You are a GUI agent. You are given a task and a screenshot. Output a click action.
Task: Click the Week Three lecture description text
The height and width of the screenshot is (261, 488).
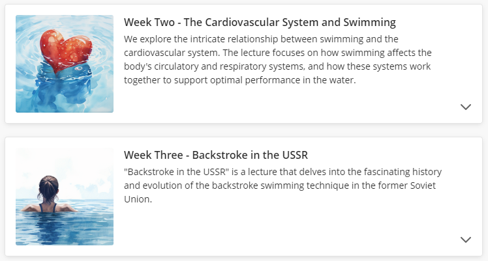coord(283,185)
